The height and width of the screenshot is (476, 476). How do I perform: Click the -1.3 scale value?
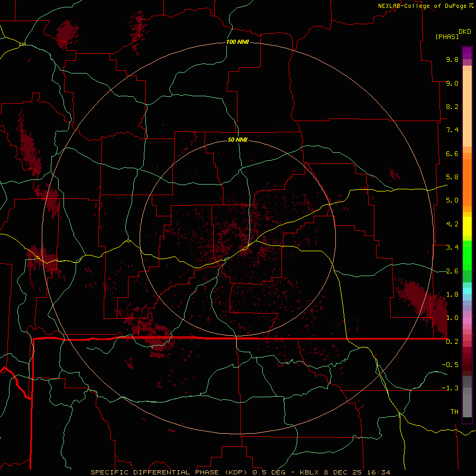[450, 388]
